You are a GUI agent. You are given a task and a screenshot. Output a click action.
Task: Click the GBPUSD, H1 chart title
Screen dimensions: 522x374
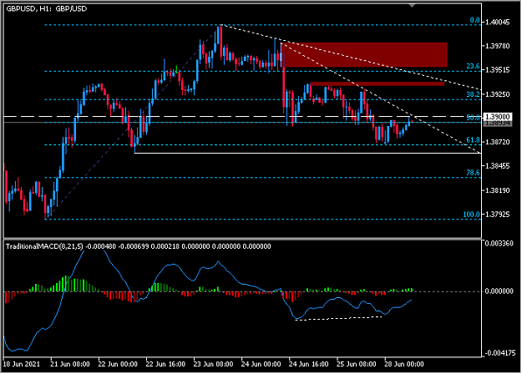tap(47, 9)
